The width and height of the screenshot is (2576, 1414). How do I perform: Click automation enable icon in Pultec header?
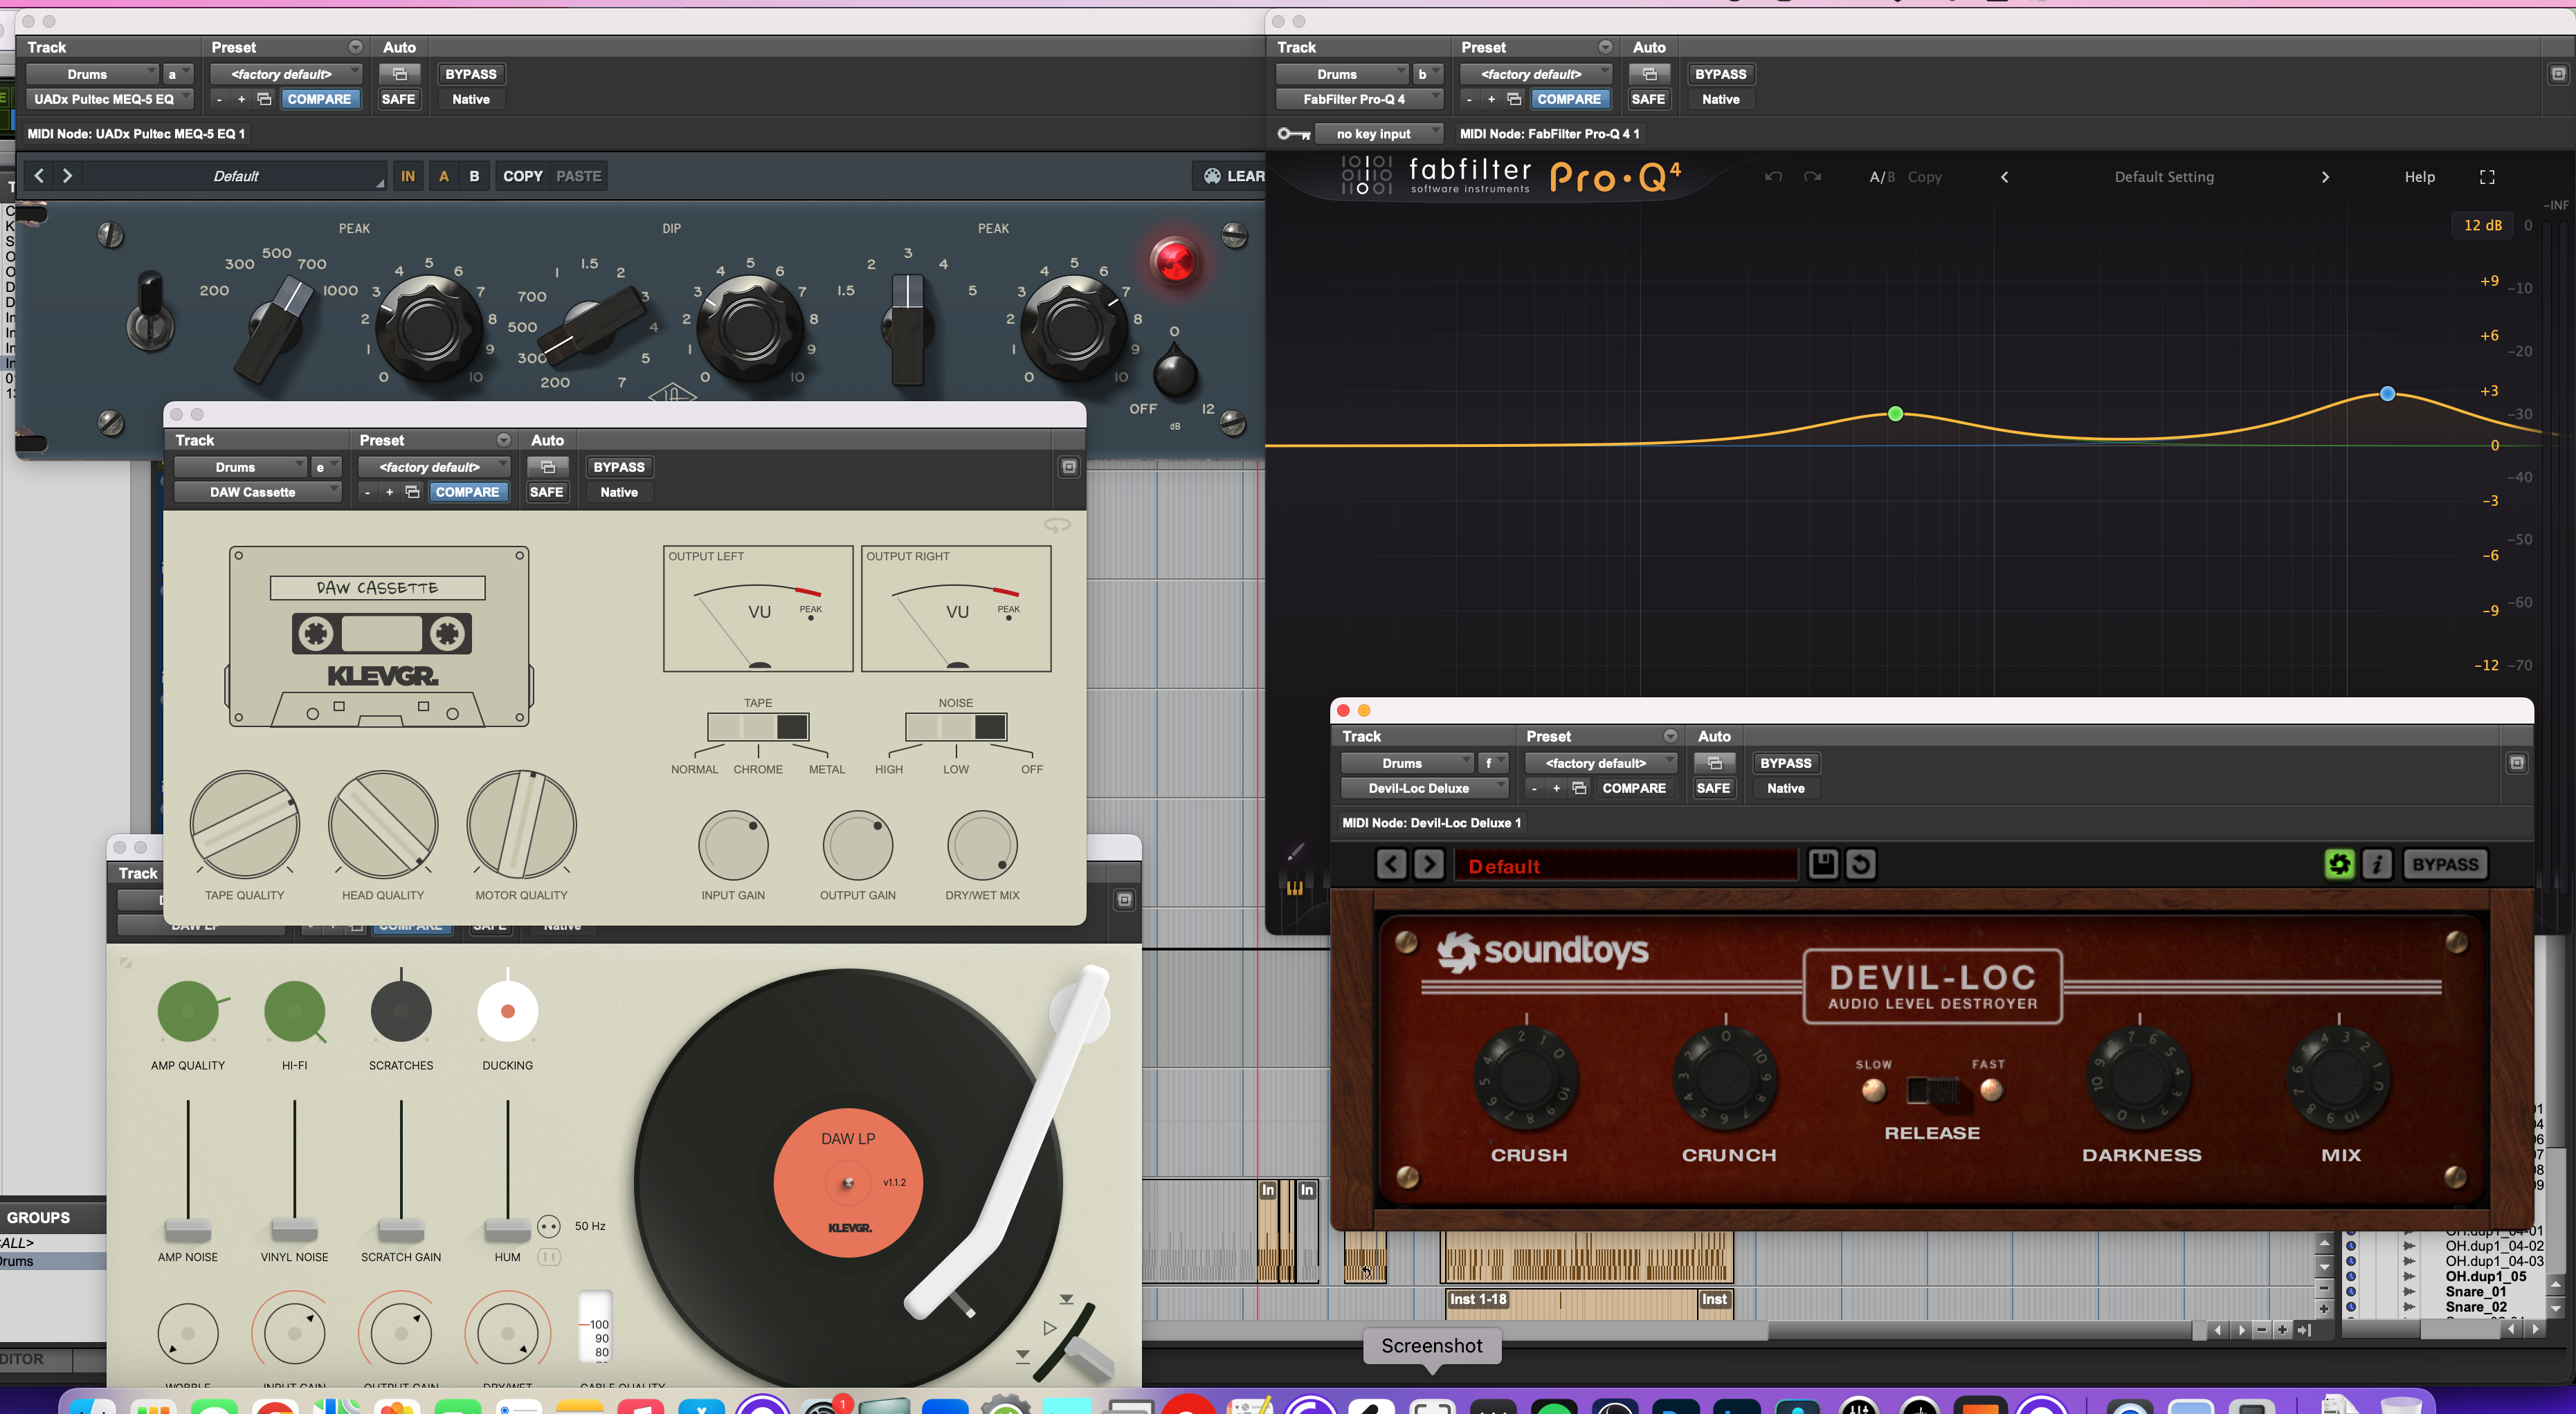click(x=399, y=74)
